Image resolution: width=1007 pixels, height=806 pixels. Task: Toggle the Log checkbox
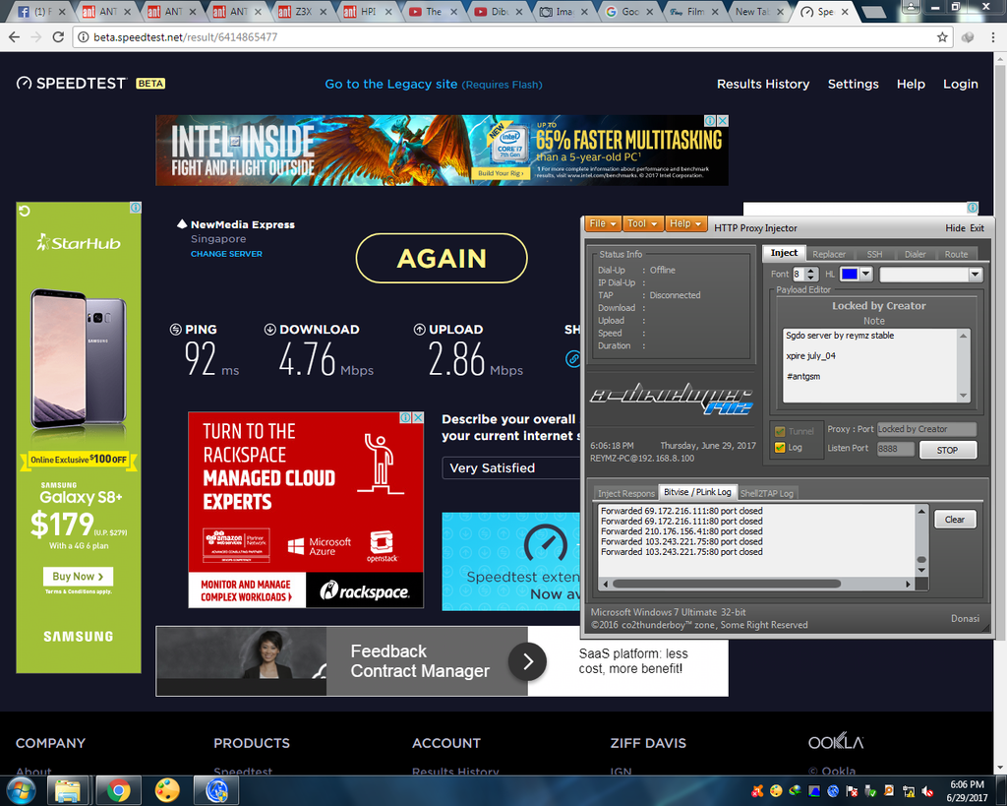[780, 448]
